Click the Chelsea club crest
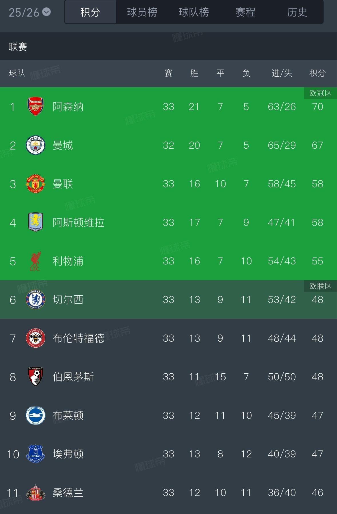The image size is (337, 514). coord(35,300)
